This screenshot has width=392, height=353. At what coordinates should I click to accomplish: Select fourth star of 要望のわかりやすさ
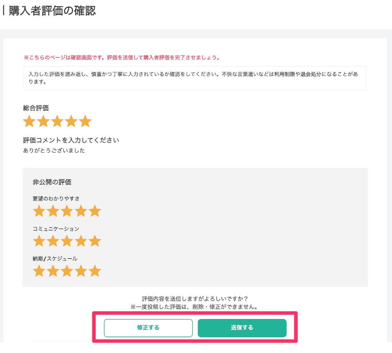pyautogui.click(x=81, y=211)
